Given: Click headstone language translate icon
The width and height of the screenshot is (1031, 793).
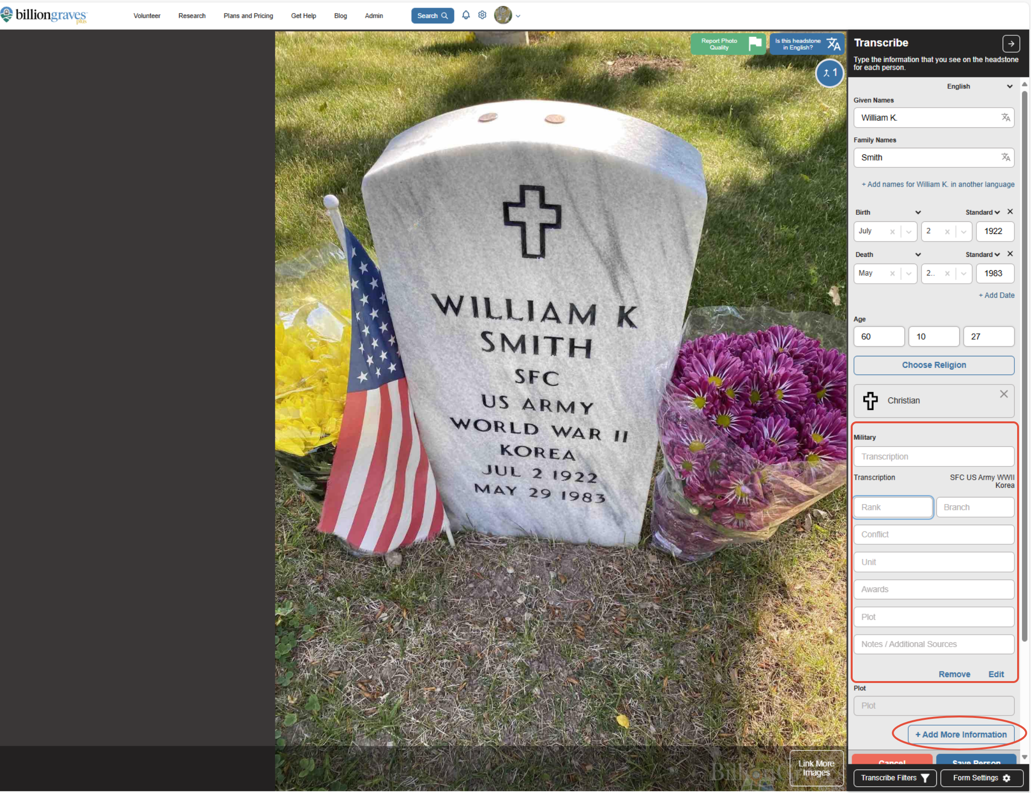Looking at the screenshot, I should pyautogui.click(x=834, y=44).
